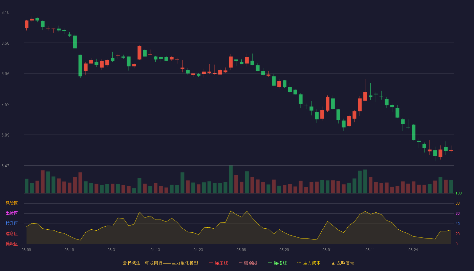The width and height of the screenshot is (474, 271).
Task: Click the 6.47 price axis label
Action: tap(5, 166)
